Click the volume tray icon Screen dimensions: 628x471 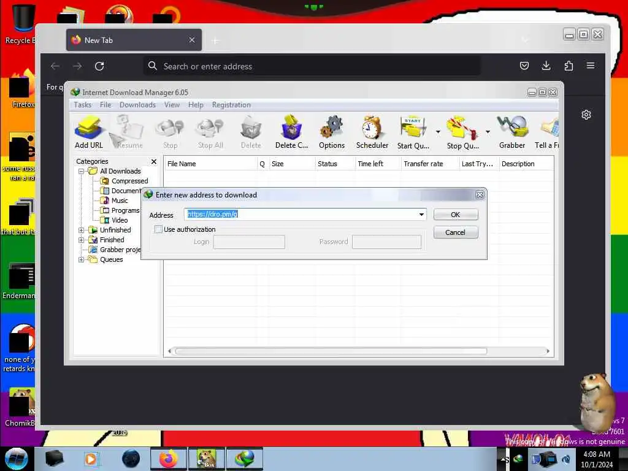(x=566, y=459)
